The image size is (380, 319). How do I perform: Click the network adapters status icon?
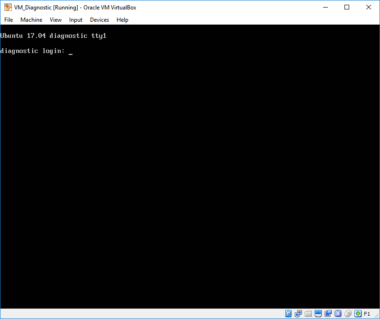[x=299, y=314]
